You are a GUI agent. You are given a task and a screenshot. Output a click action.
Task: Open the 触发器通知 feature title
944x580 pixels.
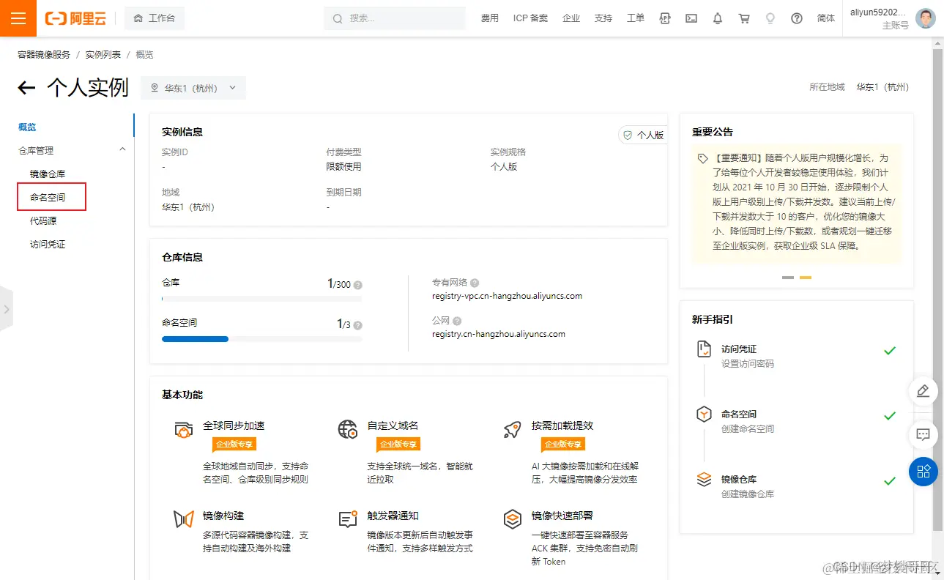click(x=393, y=516)
